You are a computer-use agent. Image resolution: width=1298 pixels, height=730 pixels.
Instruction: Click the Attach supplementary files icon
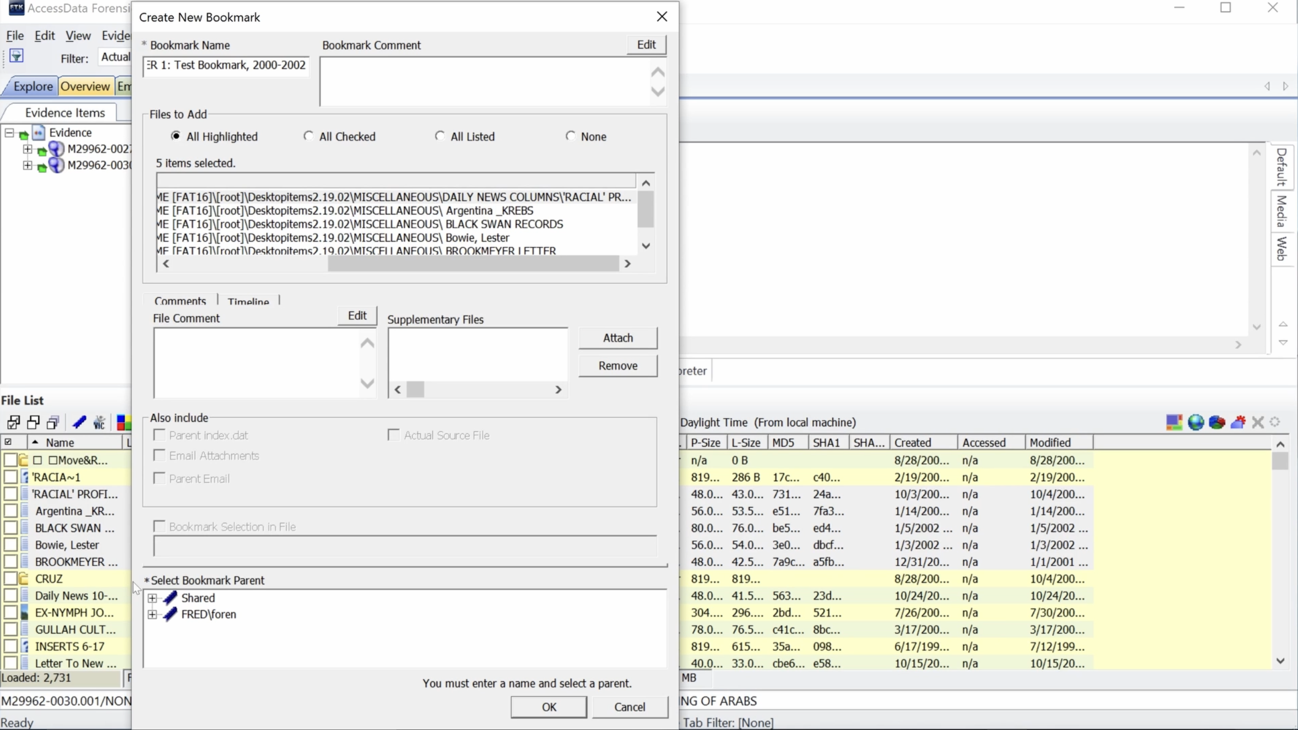click(x=618, y=338)
